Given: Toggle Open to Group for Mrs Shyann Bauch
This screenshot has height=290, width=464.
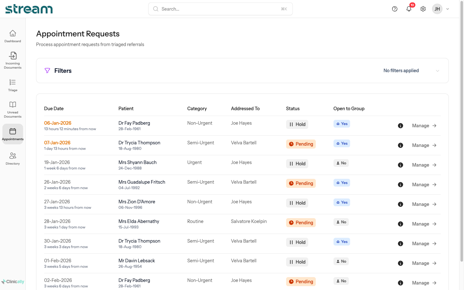Looking at the screenshot, I should (x=341, y=163).
